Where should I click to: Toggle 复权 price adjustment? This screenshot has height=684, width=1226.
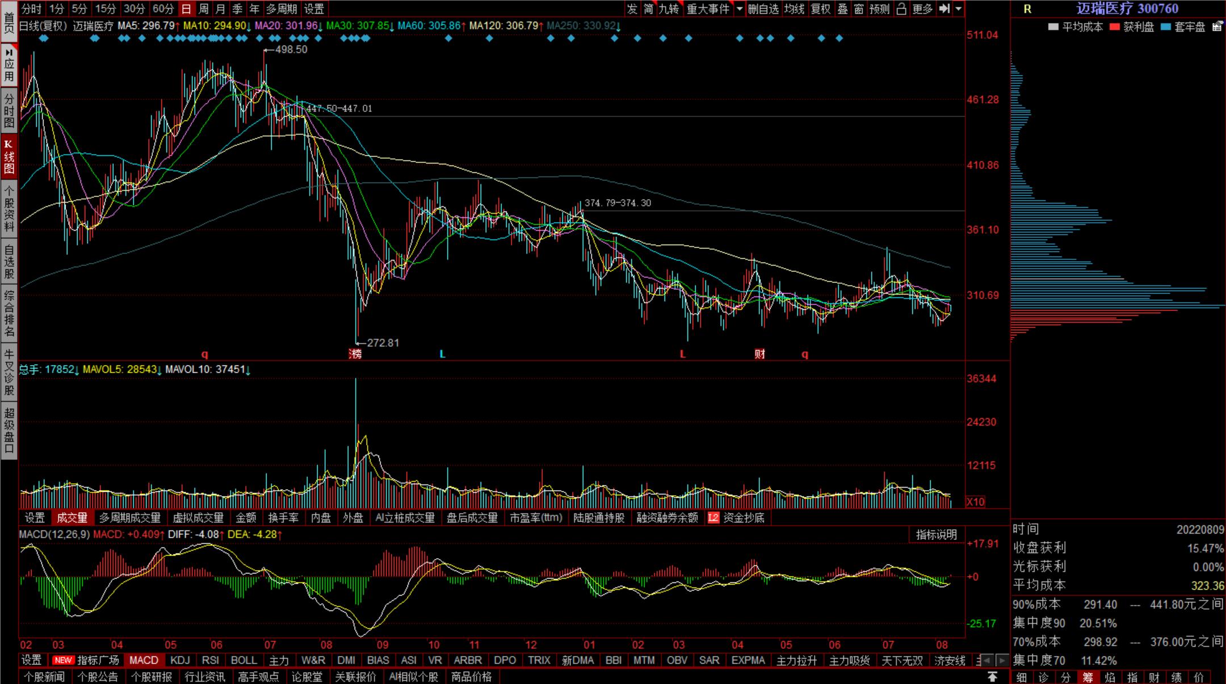(820, 9)
